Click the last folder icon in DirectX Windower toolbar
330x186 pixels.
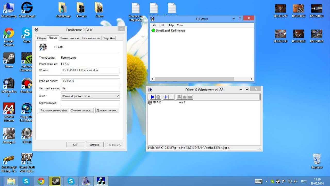190,97
